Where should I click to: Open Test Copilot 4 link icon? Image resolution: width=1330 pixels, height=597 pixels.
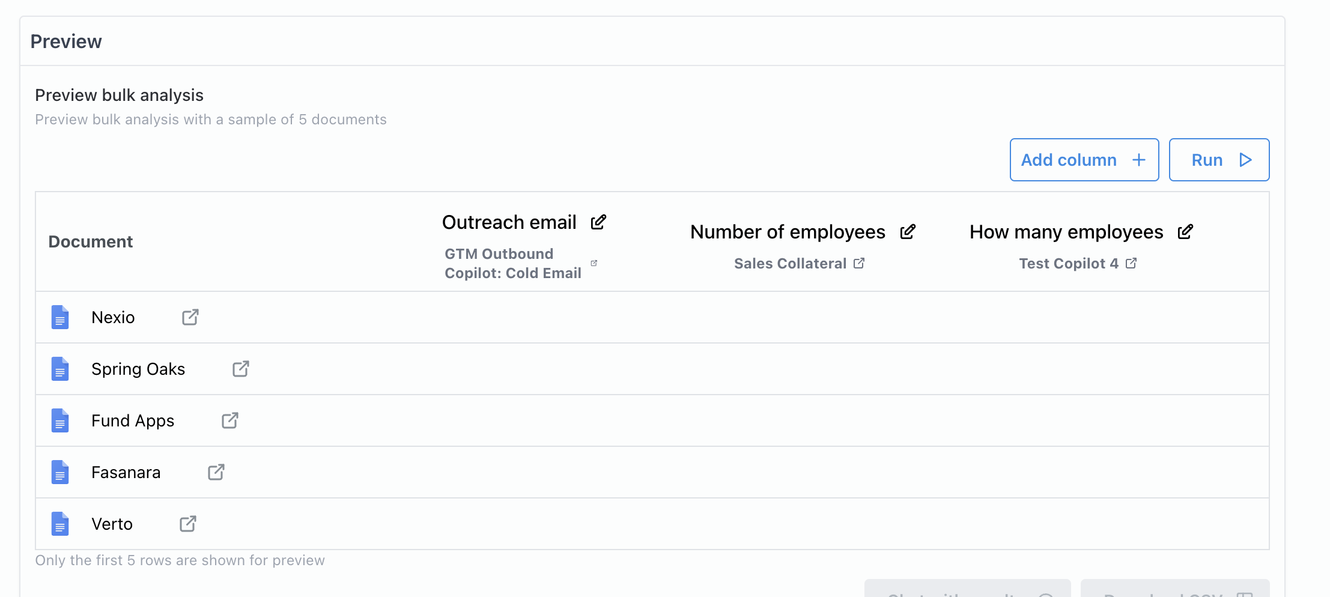tap(1131, 263)
